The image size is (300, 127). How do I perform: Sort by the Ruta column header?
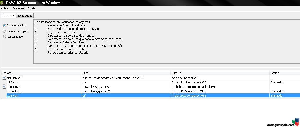(126, 73)
